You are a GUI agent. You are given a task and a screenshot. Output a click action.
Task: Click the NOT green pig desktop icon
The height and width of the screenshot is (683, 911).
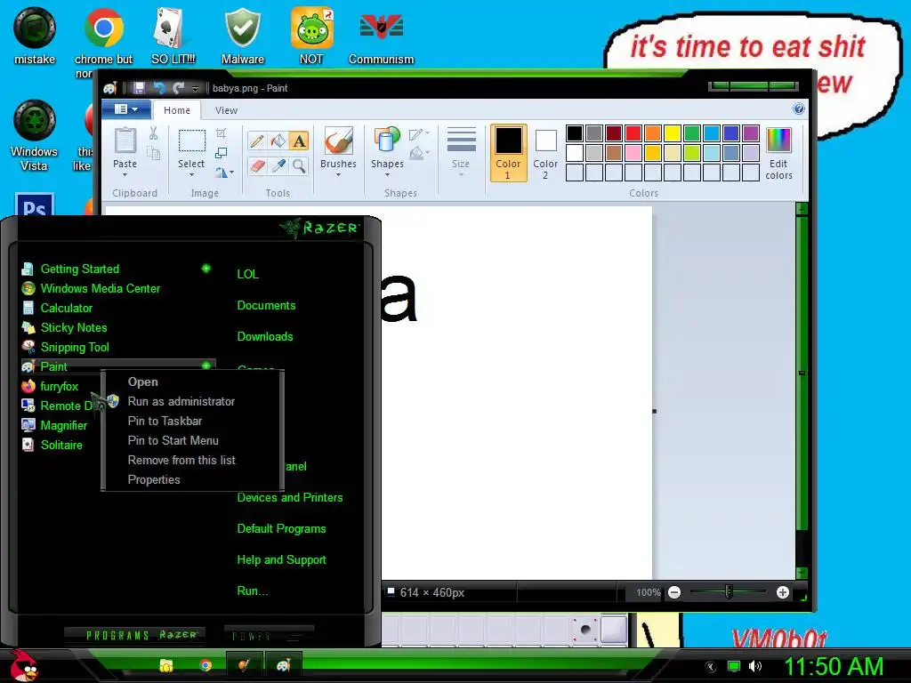[311, 36]
